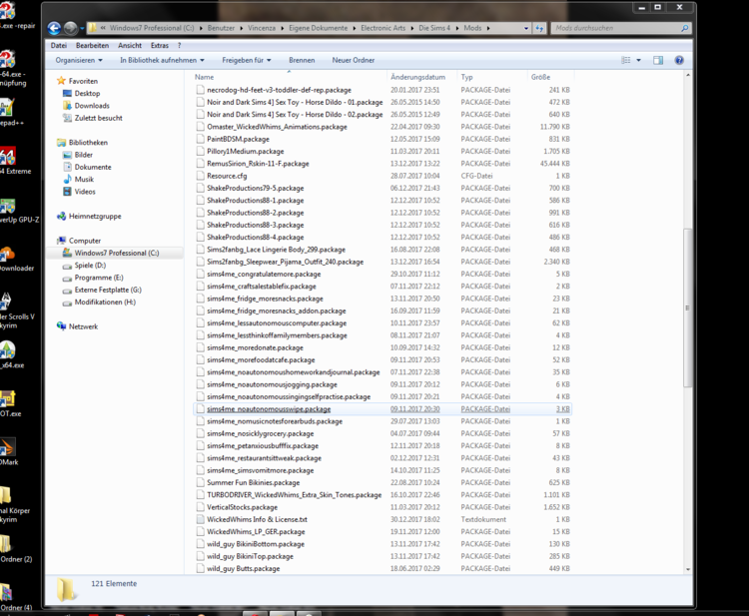Open Explorer help question mark icon
749x616 pixels.
[679, 60]
